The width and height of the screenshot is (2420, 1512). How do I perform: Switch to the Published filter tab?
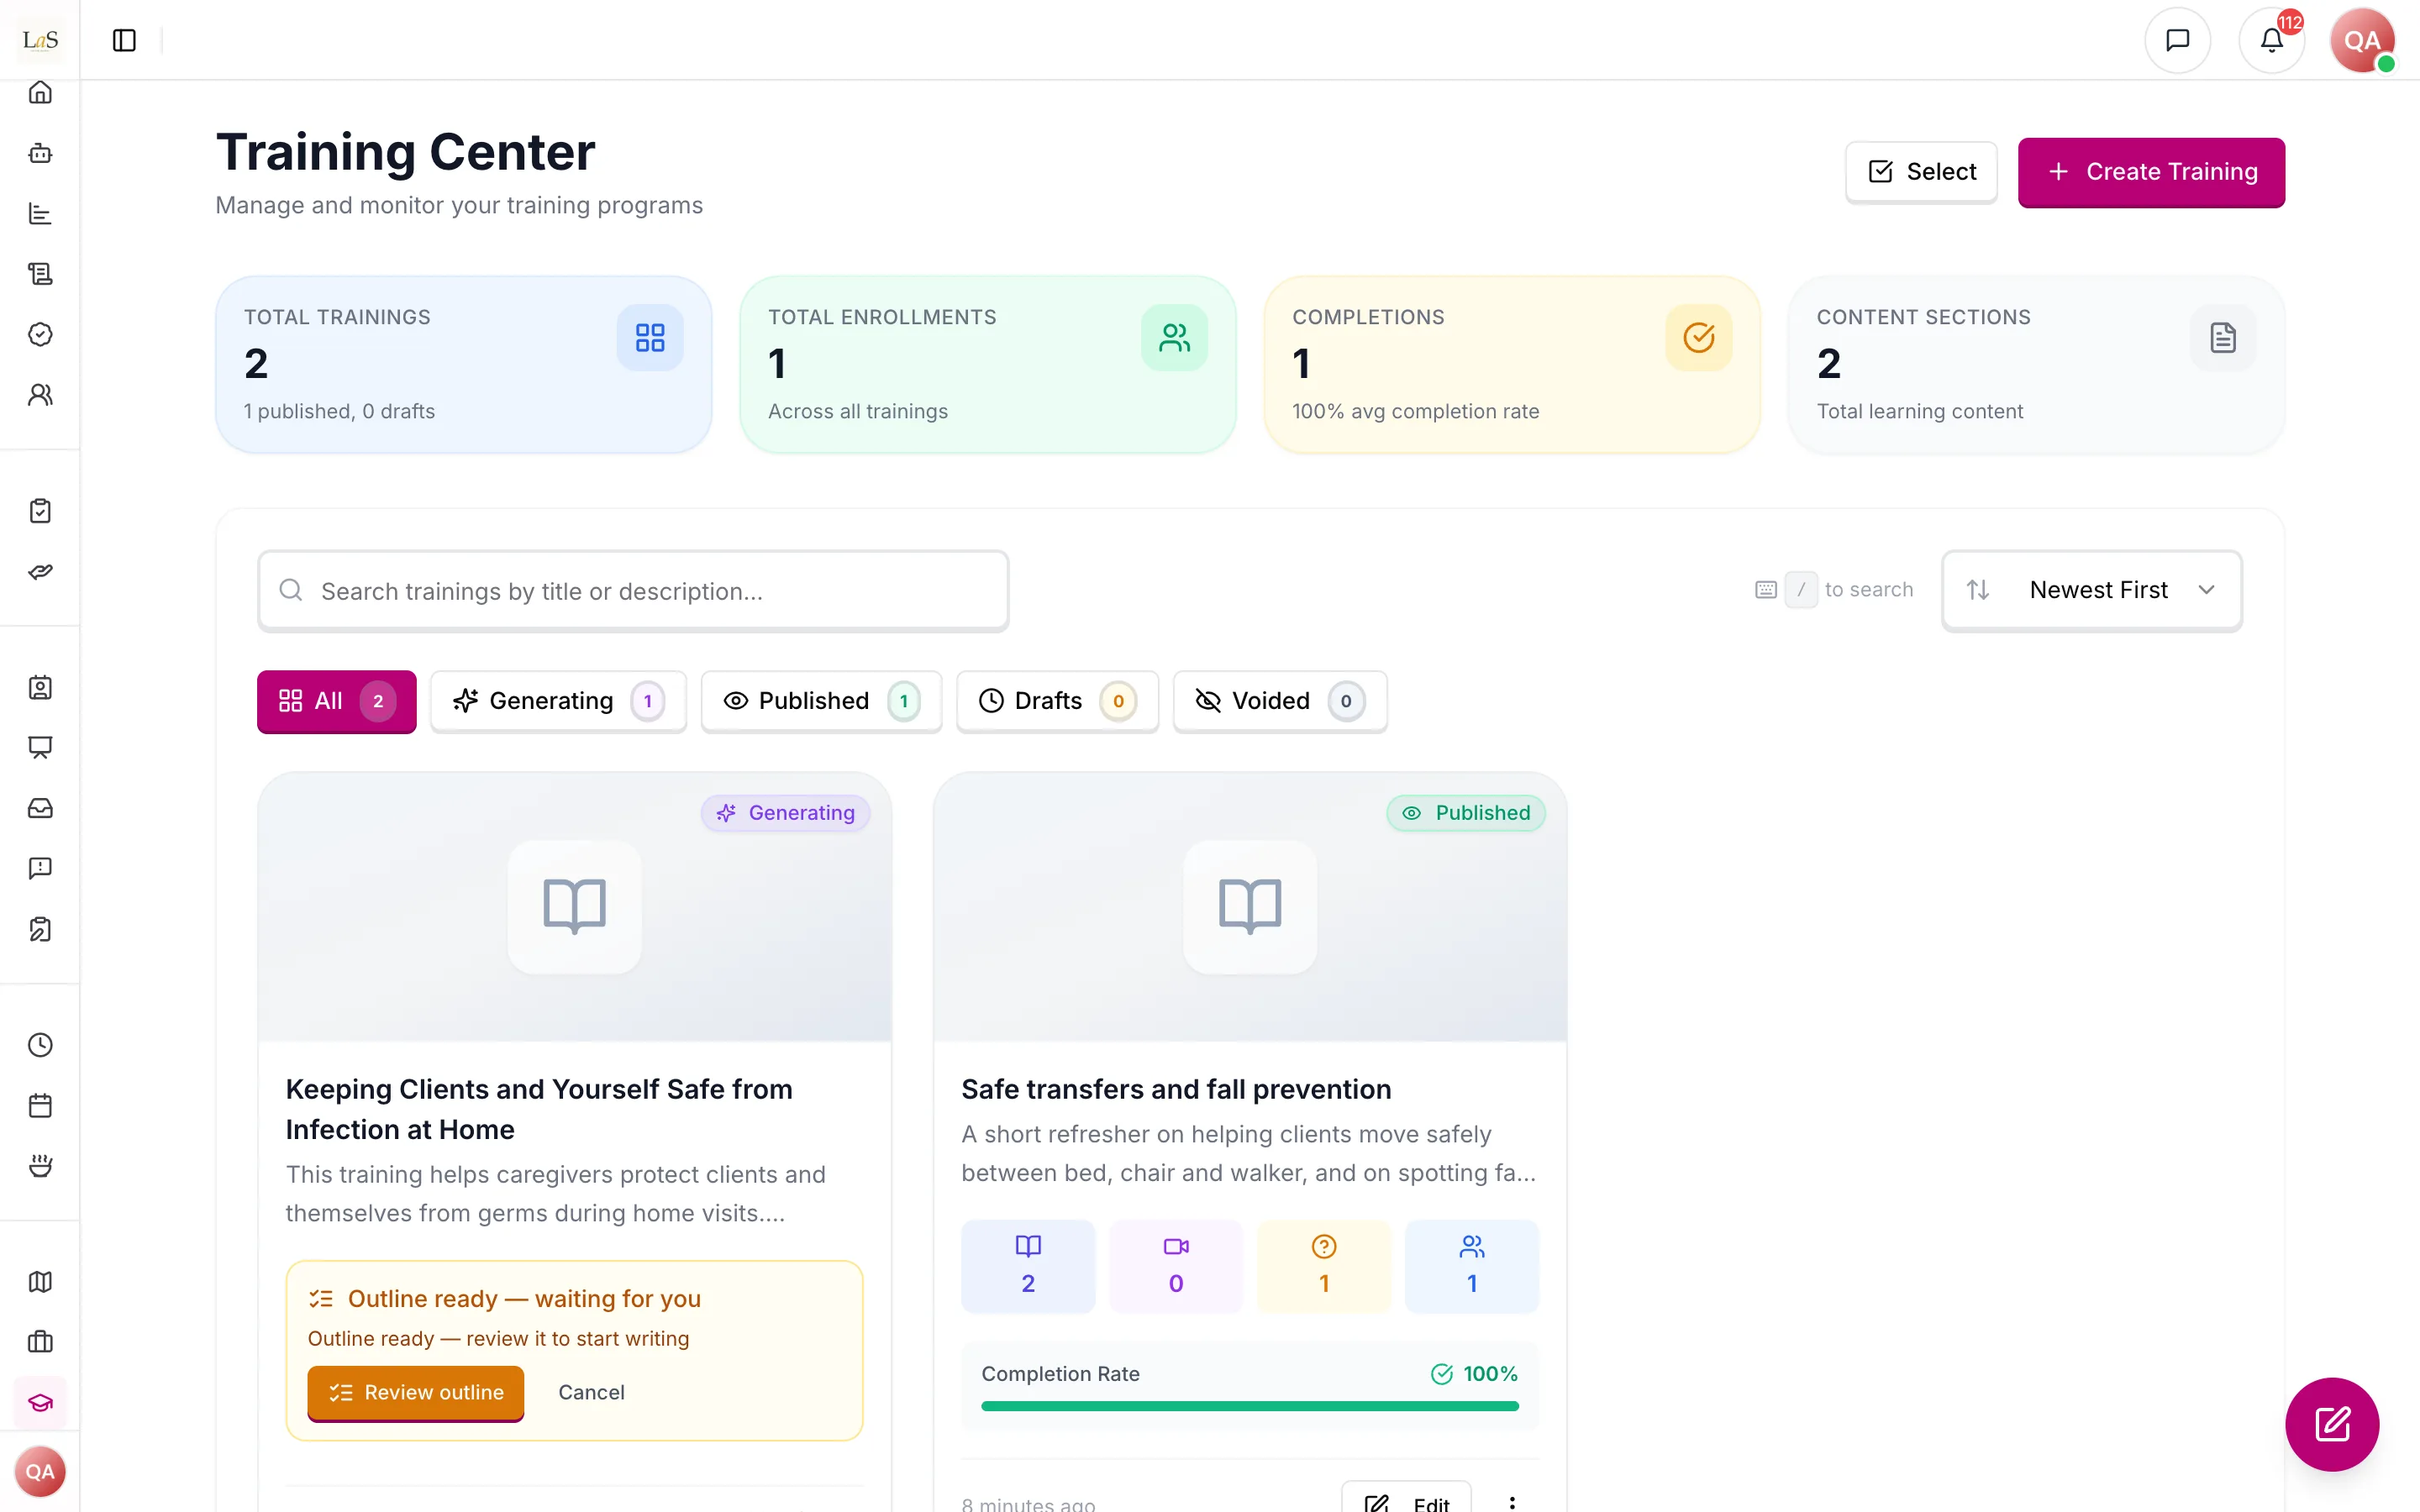(821, 701)
